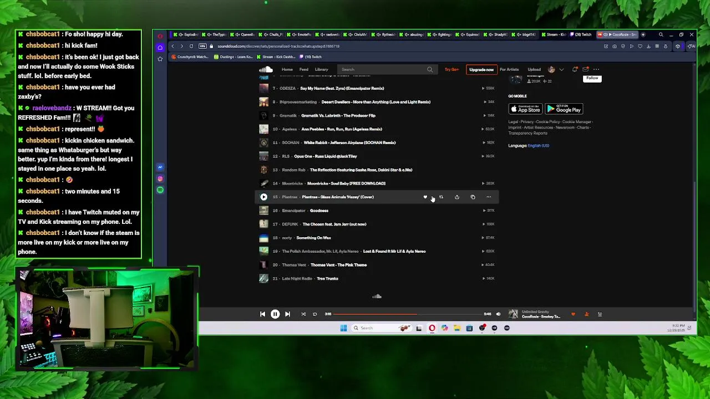Open a new browser tab

[x=643, y=34]
